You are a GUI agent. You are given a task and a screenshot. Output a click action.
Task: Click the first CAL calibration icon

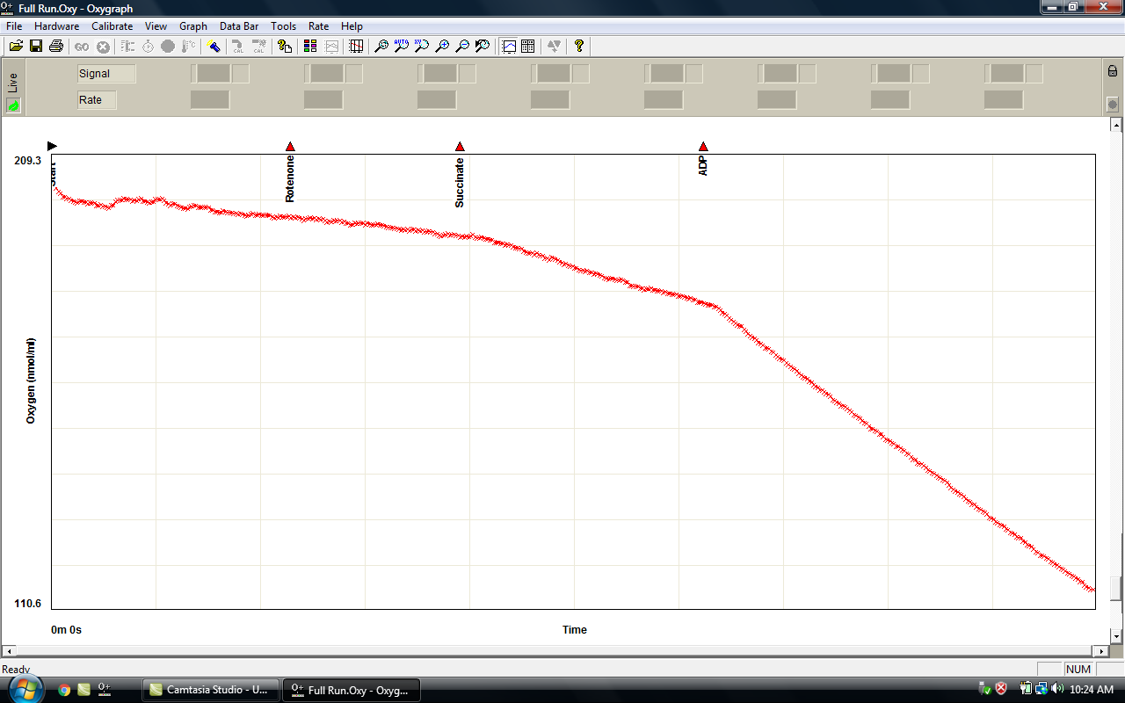click(x=237, y=46)
